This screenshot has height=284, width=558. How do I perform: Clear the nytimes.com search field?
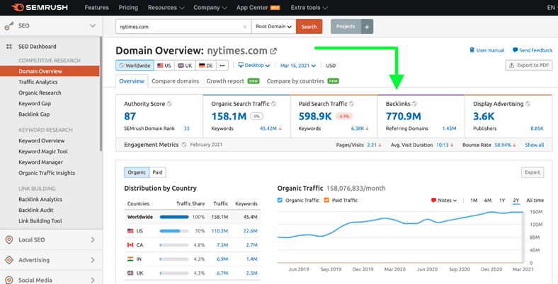(x=244, y=27)
